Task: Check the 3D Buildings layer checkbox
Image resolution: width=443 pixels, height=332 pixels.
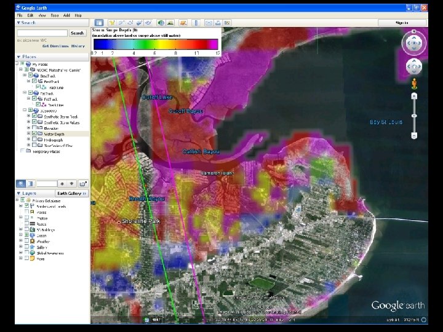Action: pyautogui.click(x=26, y=229)
